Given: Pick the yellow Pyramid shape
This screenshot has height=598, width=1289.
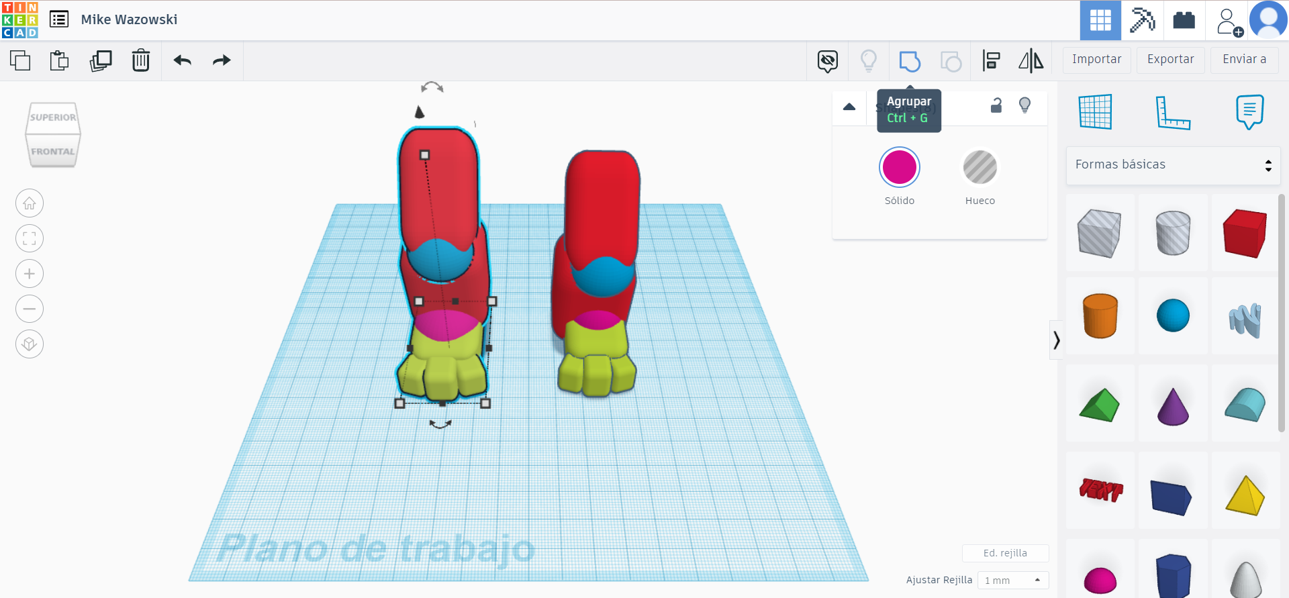Looking at the screenshot, I should click(x=1245, y=495).
